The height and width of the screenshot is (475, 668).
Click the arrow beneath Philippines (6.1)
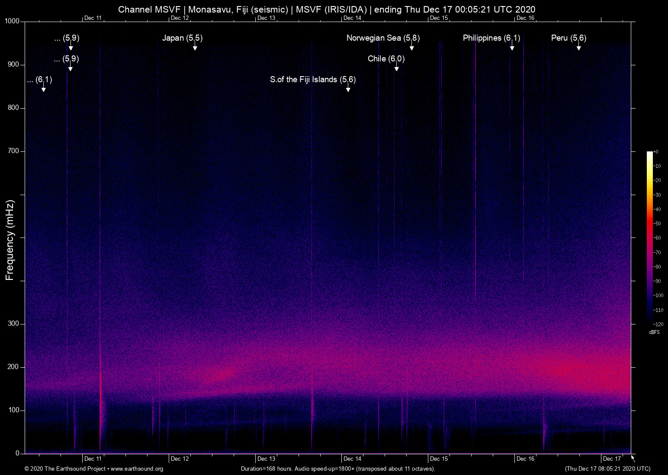(512, 47)
